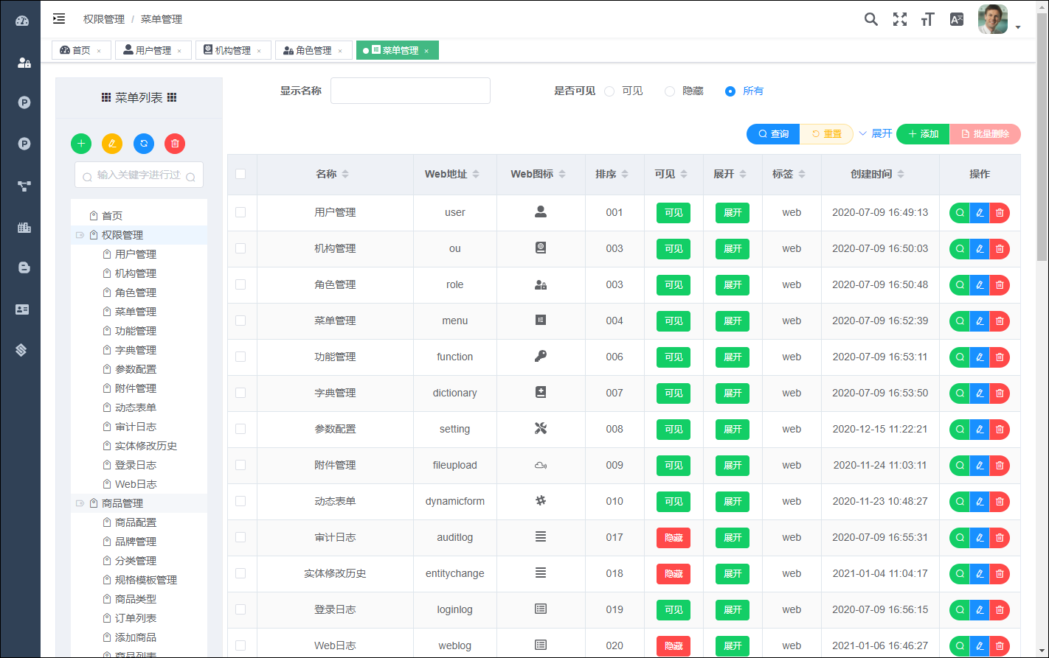Delete the 用户管理 row using trash icon
This screenshot has height=658, width=1049.
click(1000, 213)
